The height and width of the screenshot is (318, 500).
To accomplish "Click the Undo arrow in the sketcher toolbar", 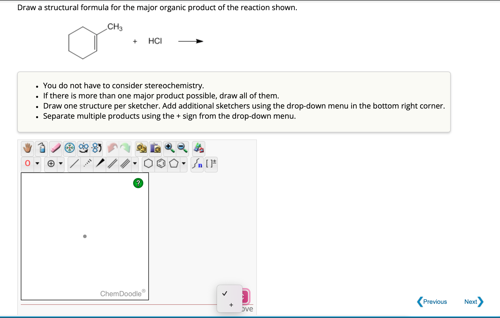I will tap(113, 149).
